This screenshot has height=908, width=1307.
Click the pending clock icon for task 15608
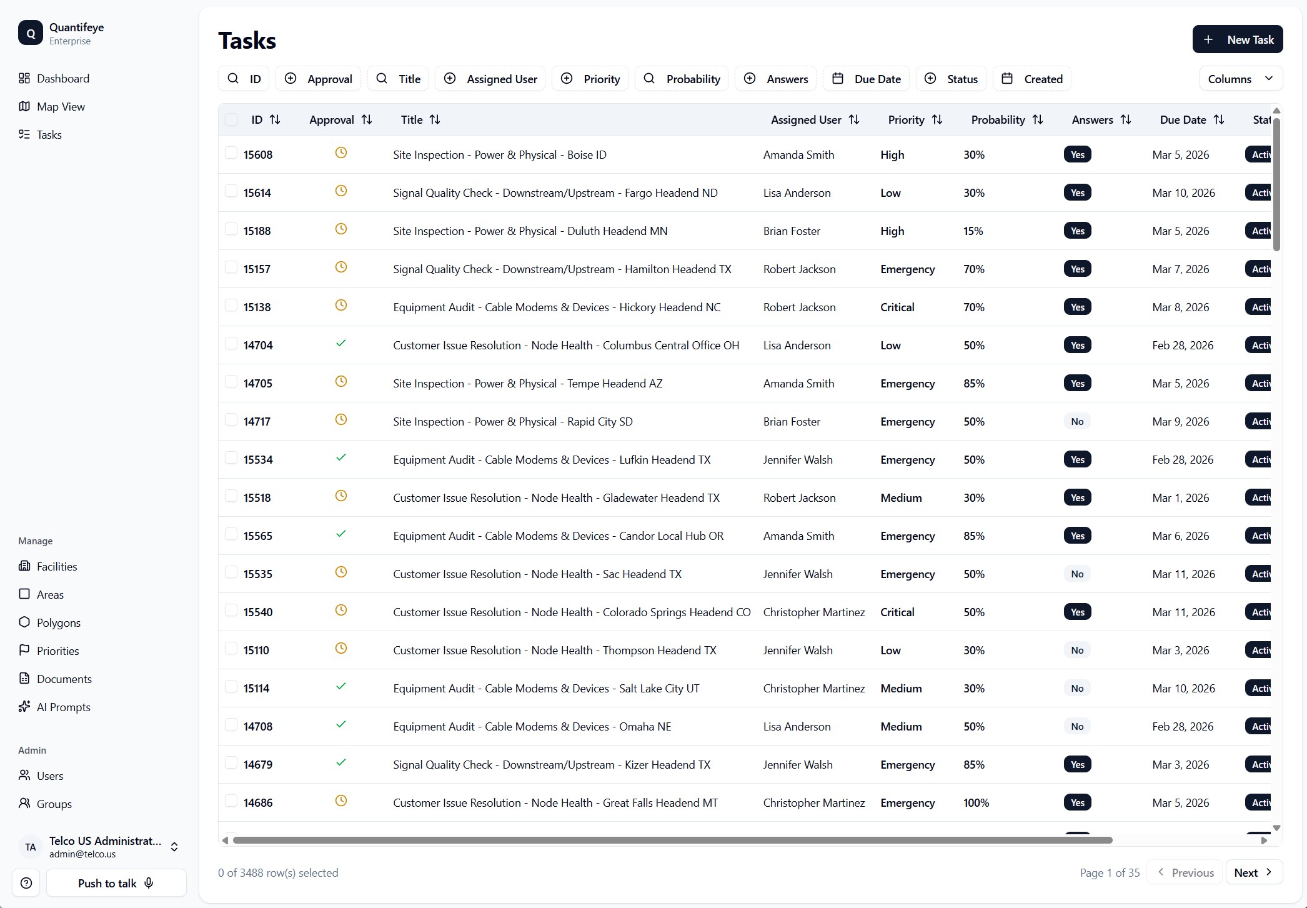[341, 153]
